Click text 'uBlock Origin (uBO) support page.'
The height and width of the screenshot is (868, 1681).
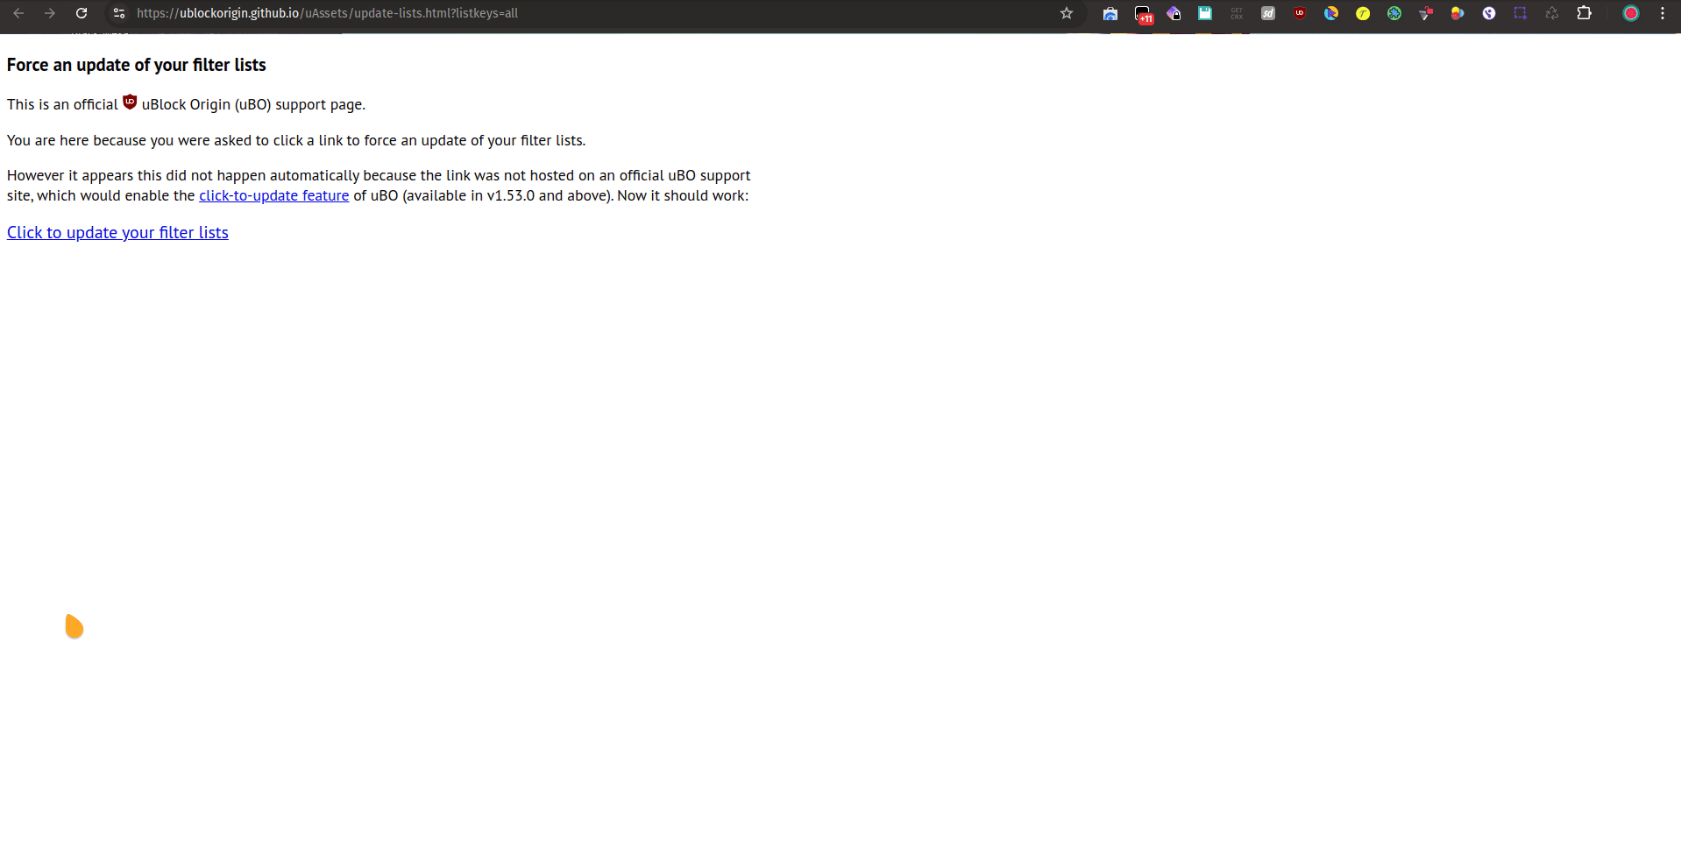[x=253, y=105]
